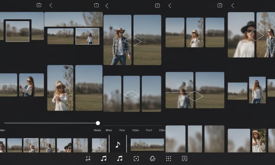Click the focus frame icon in the bottom toolbar
This screenshot has height=165, width=275.
(136, 159)
